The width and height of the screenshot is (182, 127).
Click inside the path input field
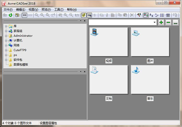click(121, 22)
